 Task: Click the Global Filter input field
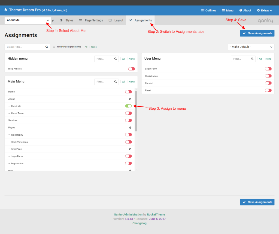pos(25,47)
